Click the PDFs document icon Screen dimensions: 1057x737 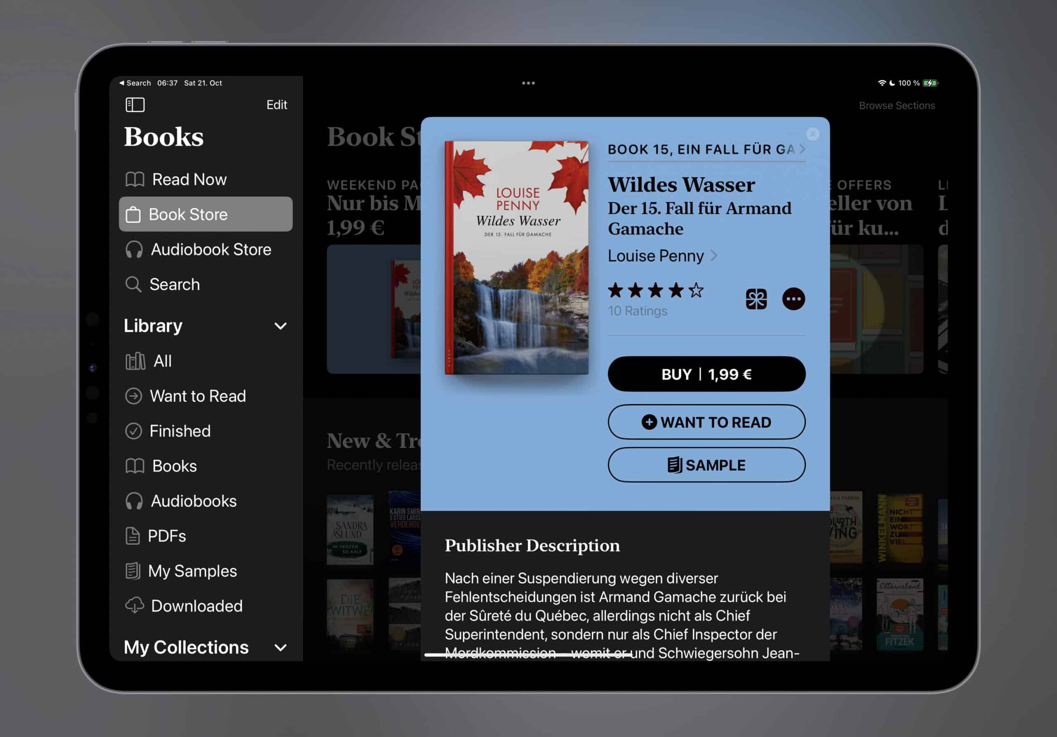point(133,536)
